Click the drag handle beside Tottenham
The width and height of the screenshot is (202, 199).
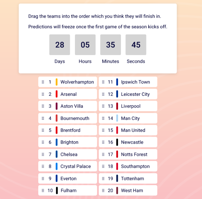[103, 178]
